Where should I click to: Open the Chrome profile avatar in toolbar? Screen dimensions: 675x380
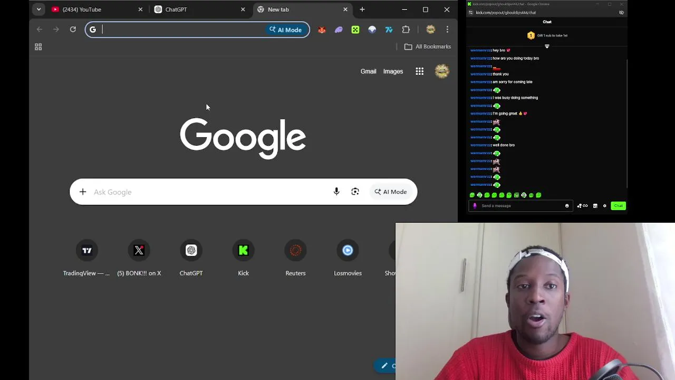coord(430,30)
